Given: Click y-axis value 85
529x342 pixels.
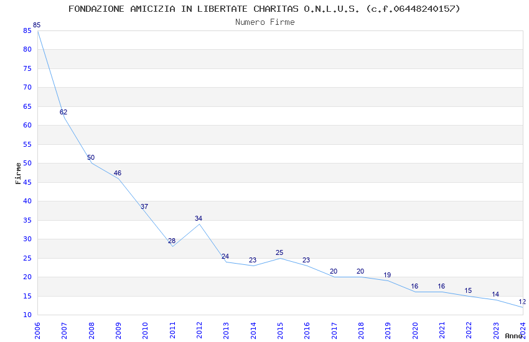Looking at the screenshot, I should click(27, 30).
